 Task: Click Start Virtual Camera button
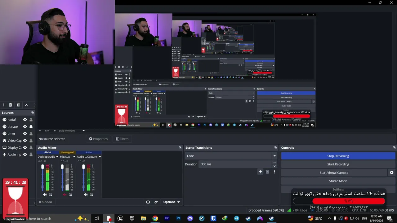(x=334, y=173)
